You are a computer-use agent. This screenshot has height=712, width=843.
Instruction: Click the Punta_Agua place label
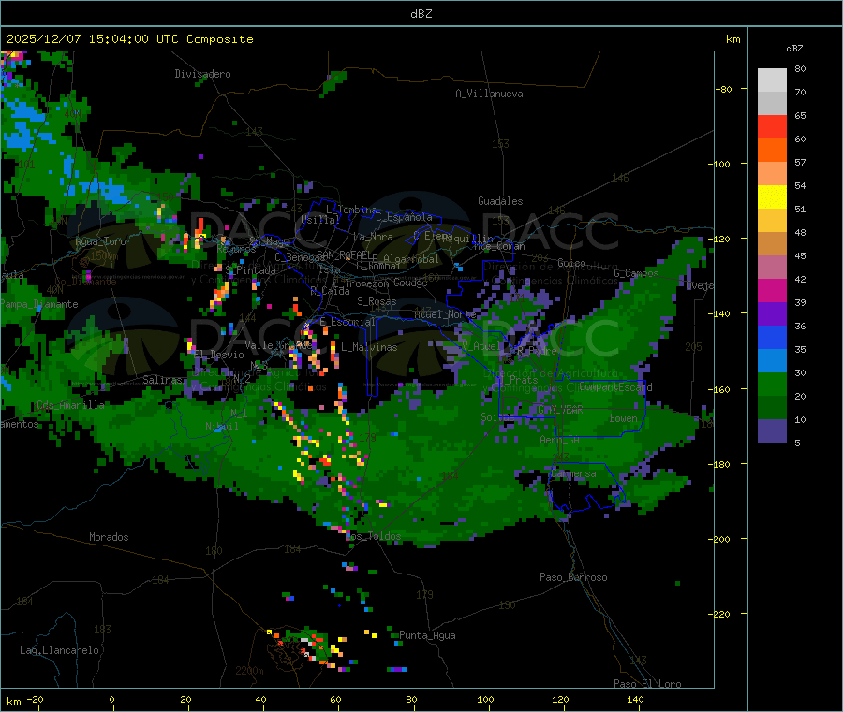[427, 635]
